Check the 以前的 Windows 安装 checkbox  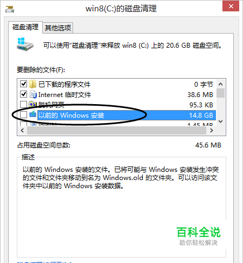pyautogui.click(x=23, y=114)
